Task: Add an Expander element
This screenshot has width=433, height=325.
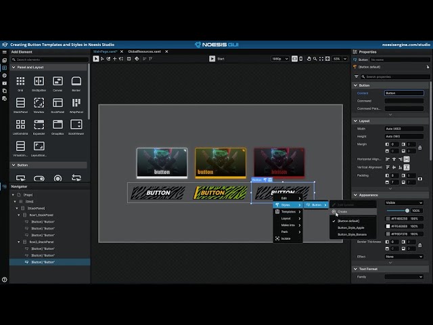Action: coord(39,127)
